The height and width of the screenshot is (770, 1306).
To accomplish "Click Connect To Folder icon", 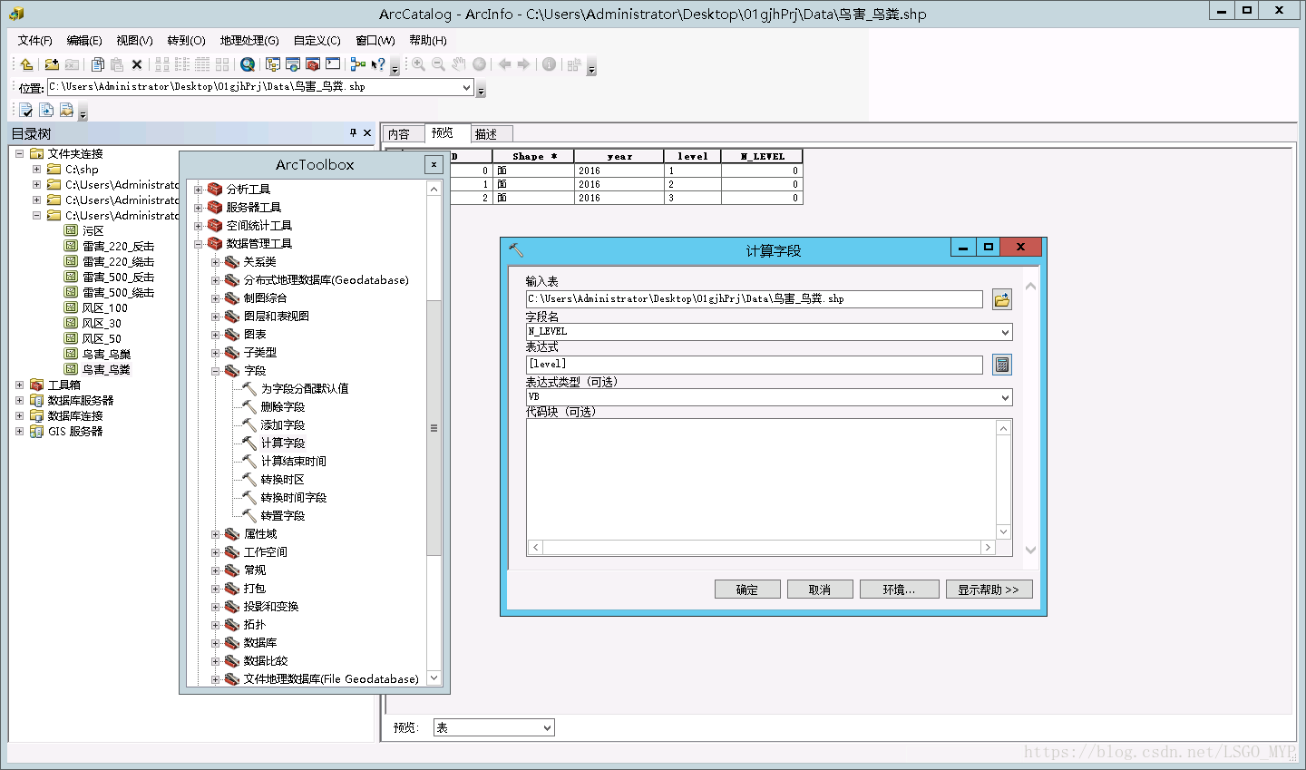I will (x=52, y=64).
